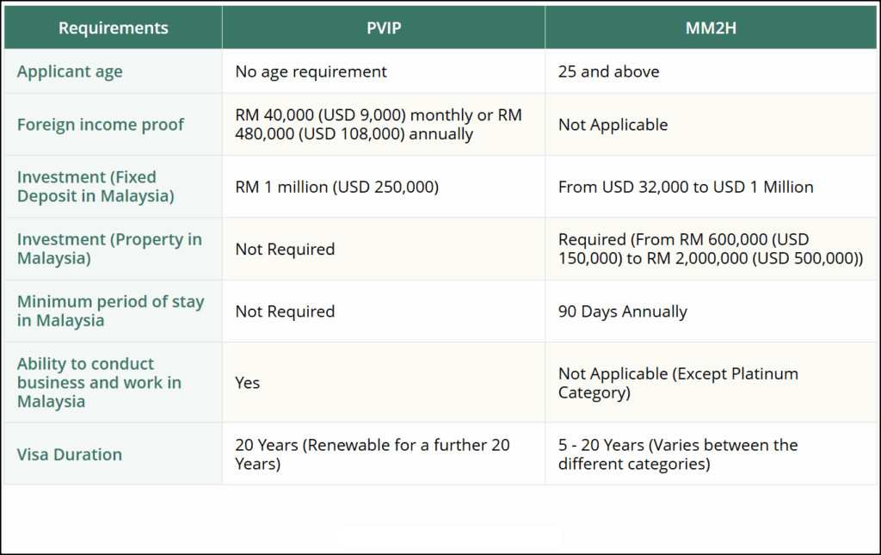881x555 pixels.
Task: Click the 25 and above cell
Action: (711, 71)
